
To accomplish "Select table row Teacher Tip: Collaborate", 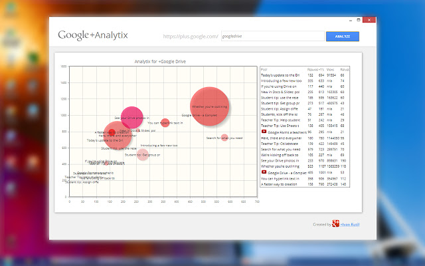I will [305, 144].
